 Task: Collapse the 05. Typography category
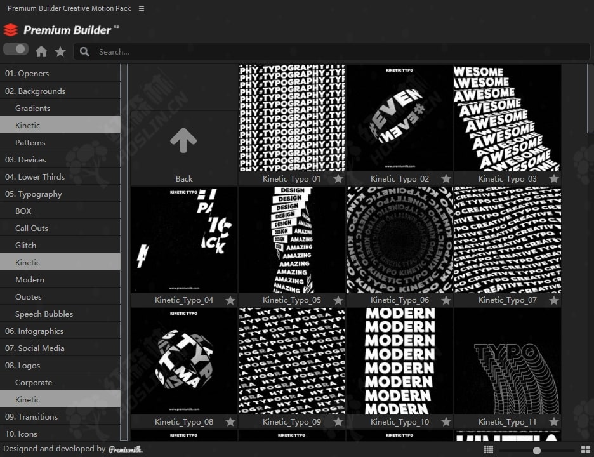[x=60, y=194]
